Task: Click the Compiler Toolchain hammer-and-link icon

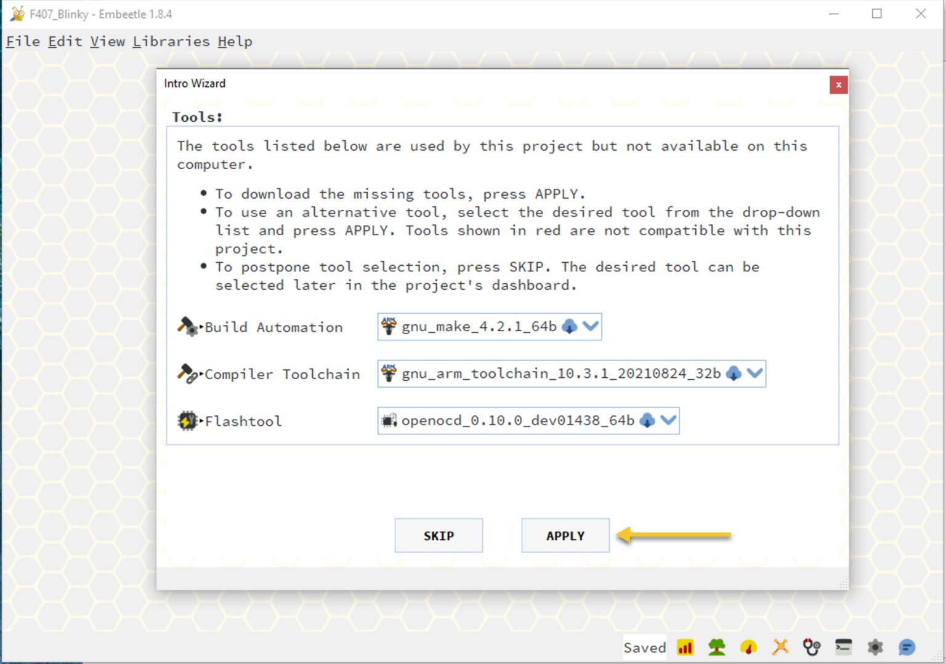Action: tap(187, 374)
